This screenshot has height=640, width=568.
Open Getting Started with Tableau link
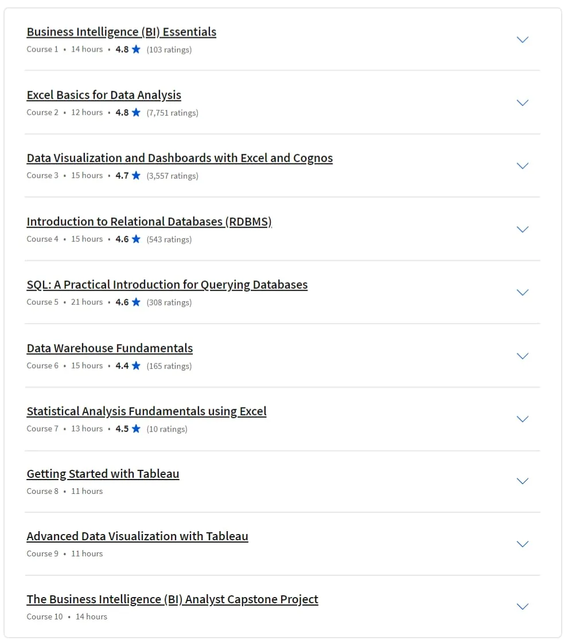click(103, 474)
